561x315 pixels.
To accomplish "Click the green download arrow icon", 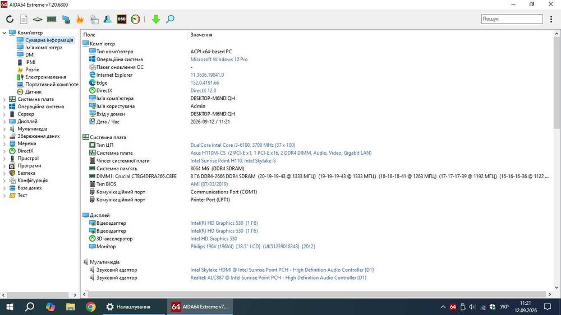I will 155,19.
